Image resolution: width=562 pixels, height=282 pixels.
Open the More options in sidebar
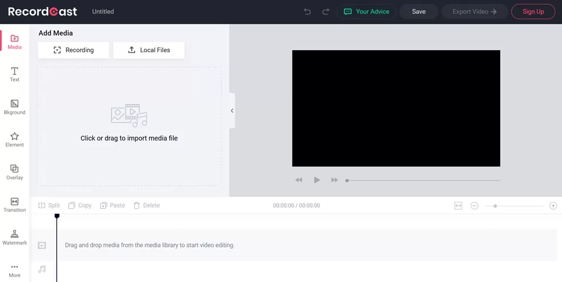14,271
